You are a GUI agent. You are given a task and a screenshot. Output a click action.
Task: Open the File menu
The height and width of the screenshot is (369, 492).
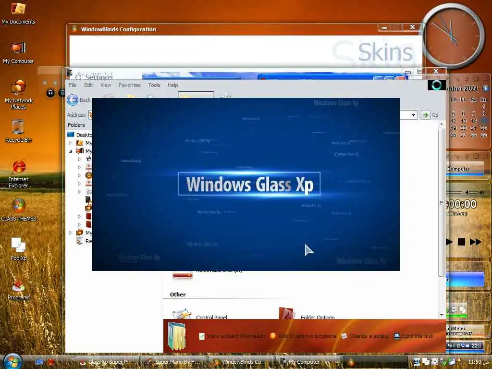click(x=73, y=85)
